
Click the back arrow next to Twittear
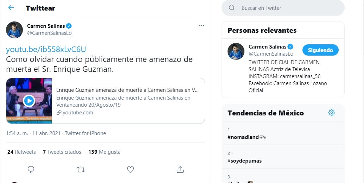point(11,8)
